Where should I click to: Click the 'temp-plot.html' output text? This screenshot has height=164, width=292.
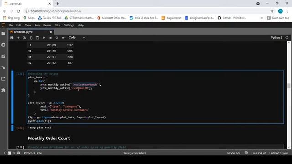[x=40, y=128]
